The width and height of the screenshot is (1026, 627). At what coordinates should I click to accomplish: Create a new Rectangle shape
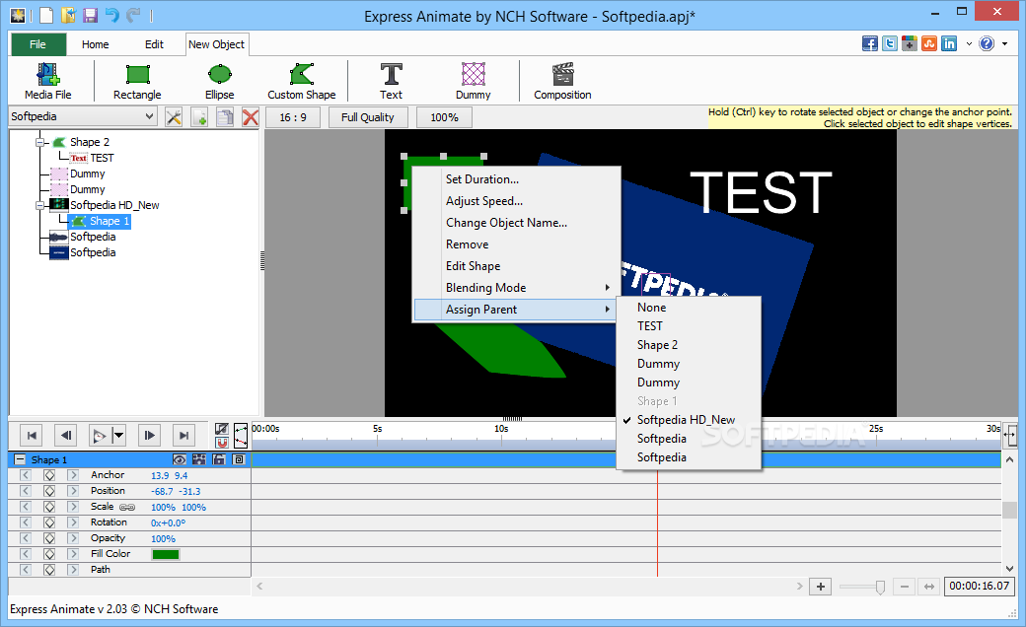click(137, 81)
